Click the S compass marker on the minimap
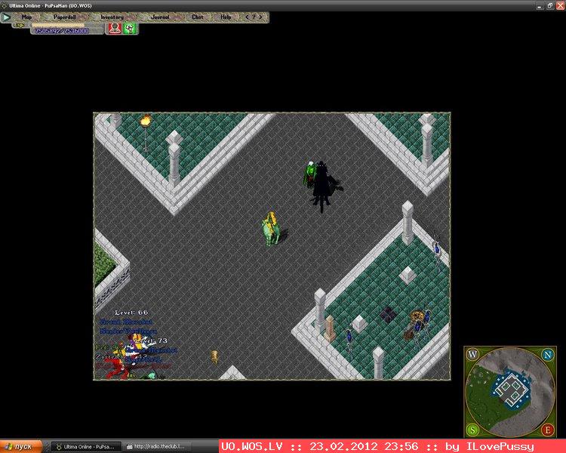Screen dimensions: 566x453 [472, 430]
